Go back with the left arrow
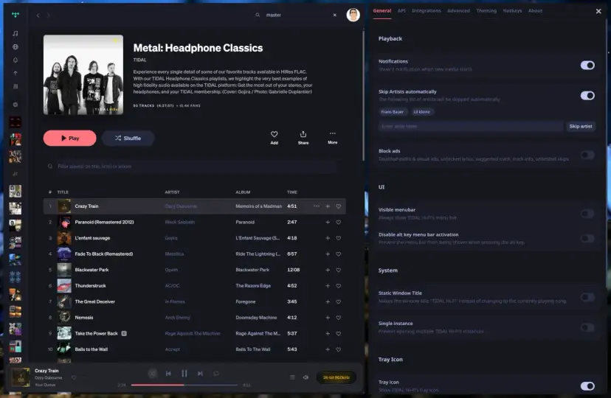 tap(38, 15)
